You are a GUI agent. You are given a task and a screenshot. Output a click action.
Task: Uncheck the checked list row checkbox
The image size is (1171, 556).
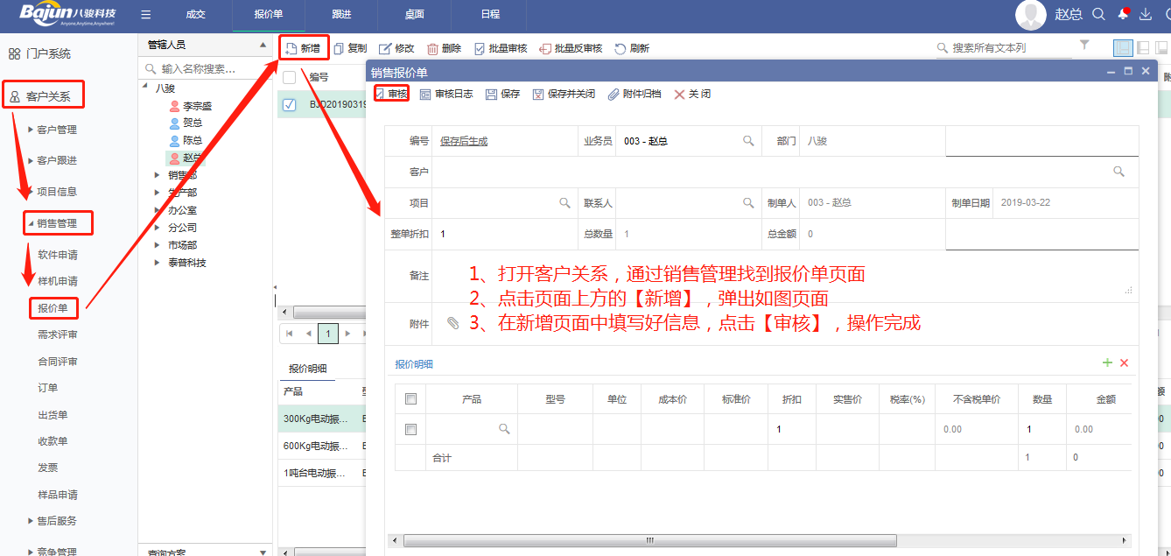[289, 104]
